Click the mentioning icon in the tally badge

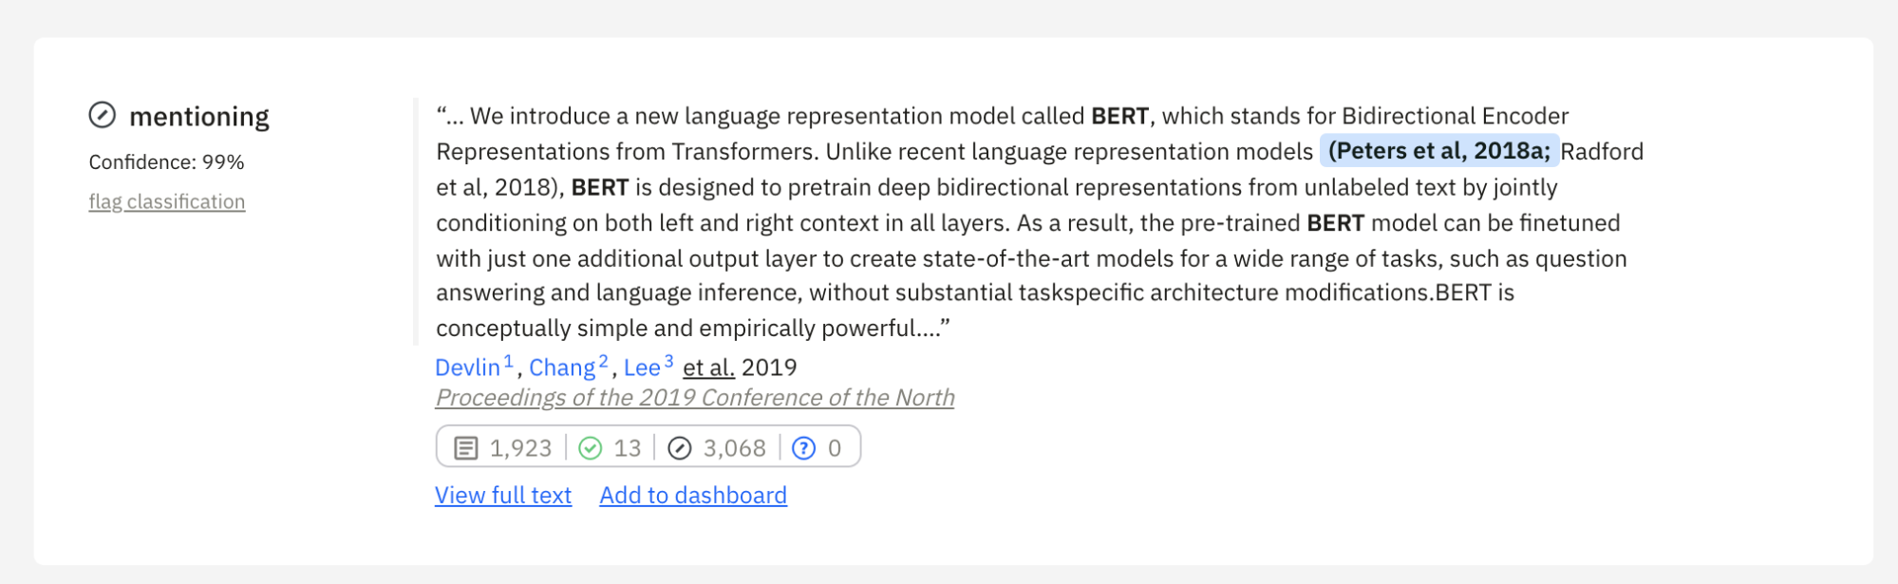click(x=680, y=448)
